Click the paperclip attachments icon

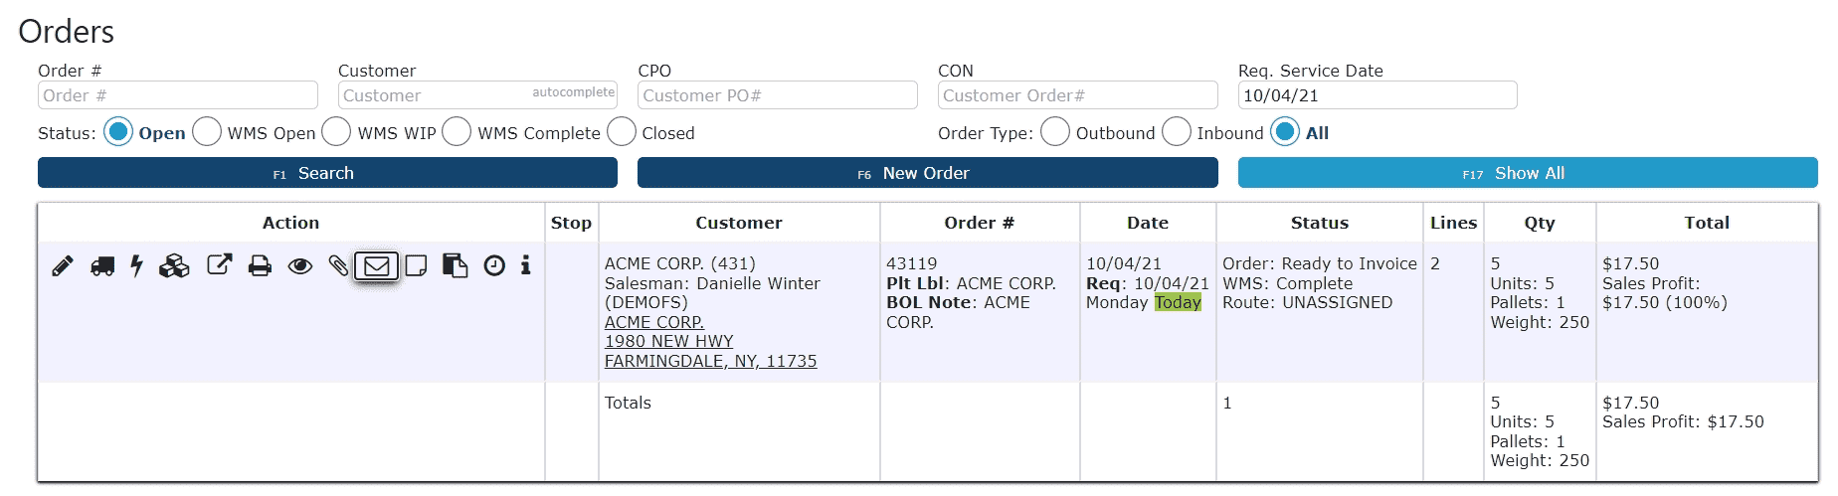[338, 266]
